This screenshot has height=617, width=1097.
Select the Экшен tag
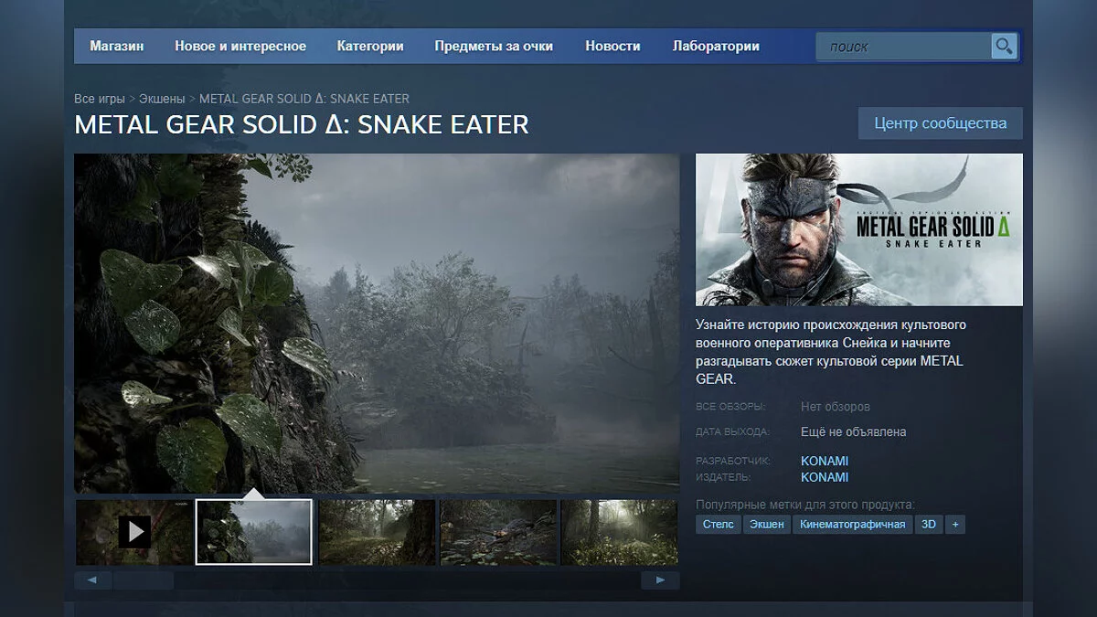pyautogui.click(x=767, y=525)
